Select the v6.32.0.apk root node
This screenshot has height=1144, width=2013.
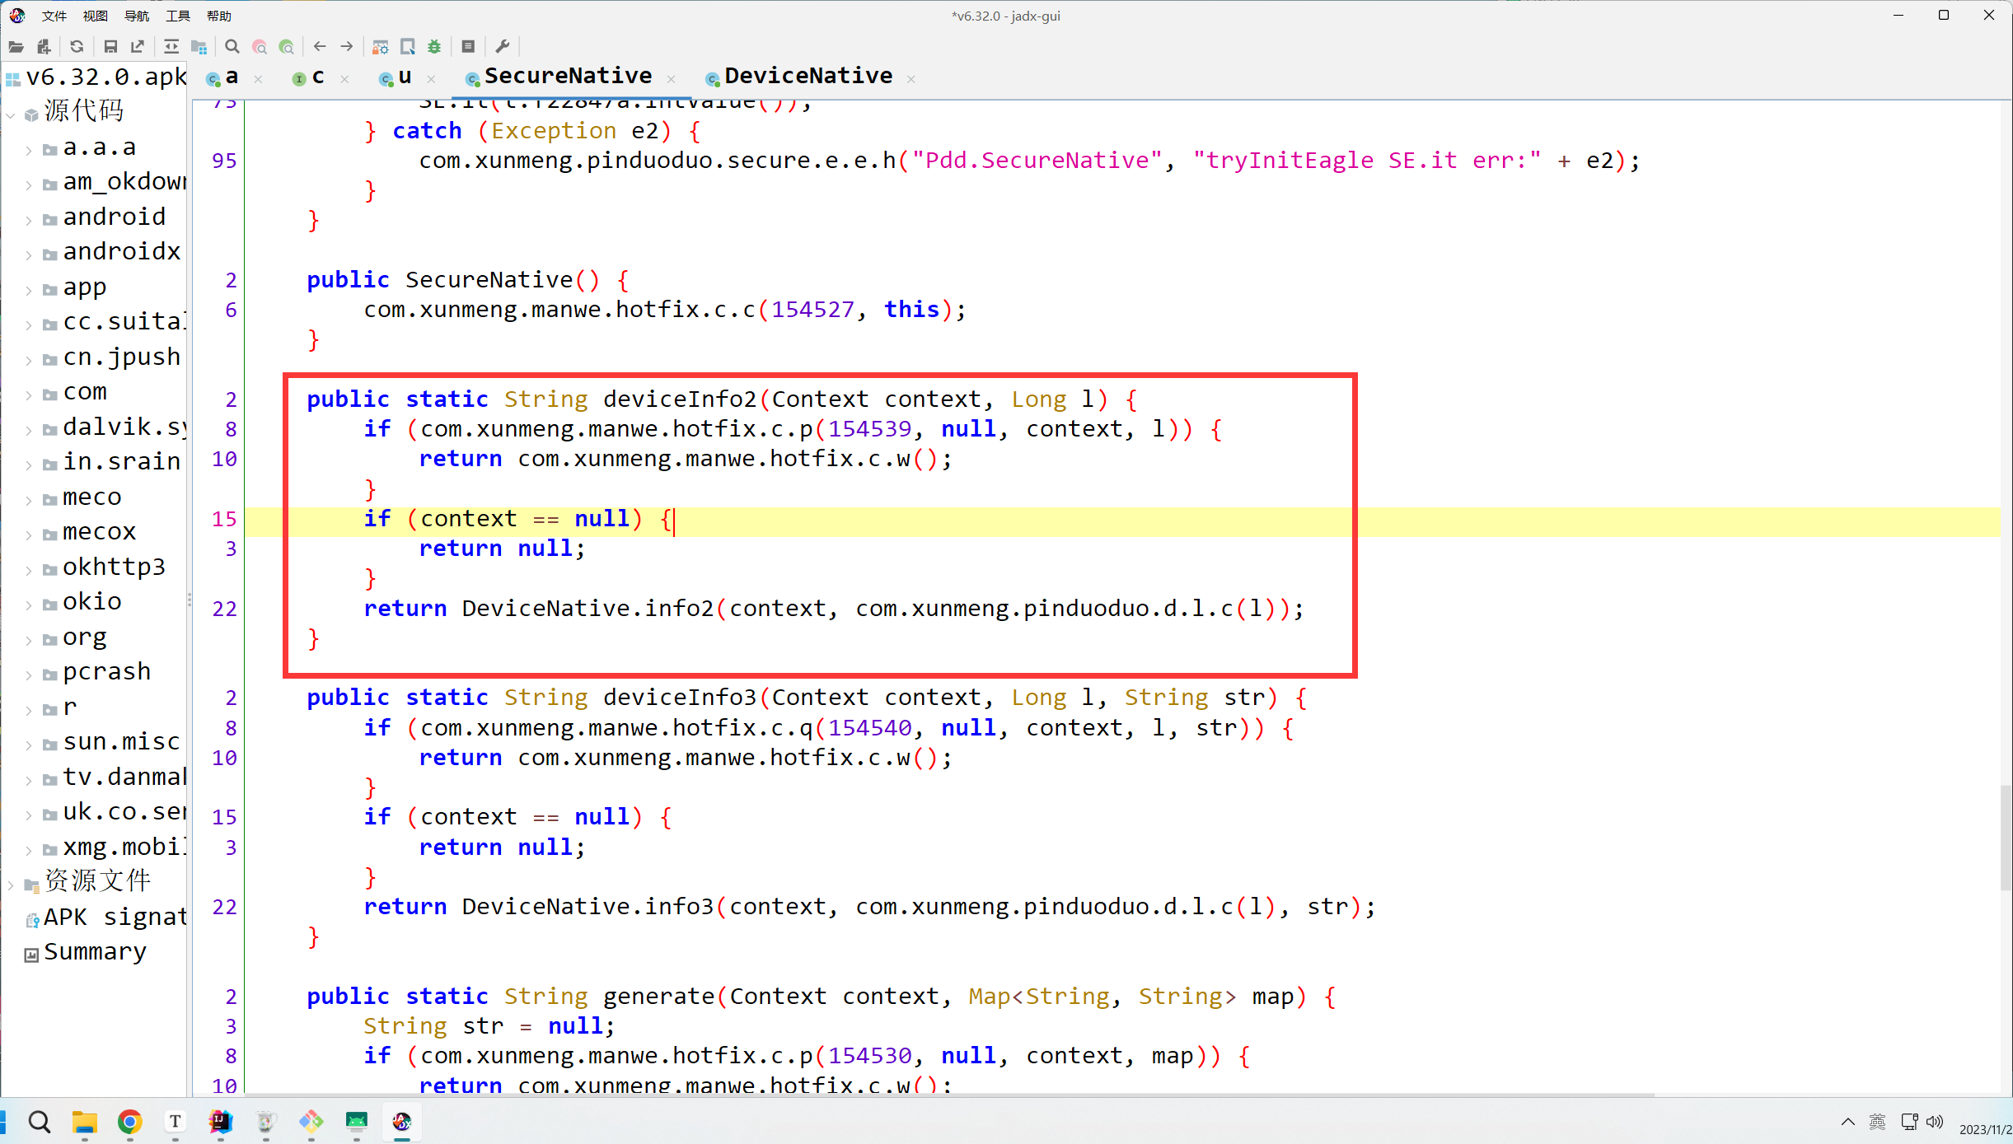click(96, 77)
